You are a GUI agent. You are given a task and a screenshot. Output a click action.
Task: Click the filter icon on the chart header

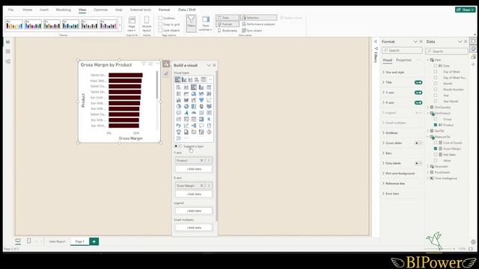[x=143, y=64]
